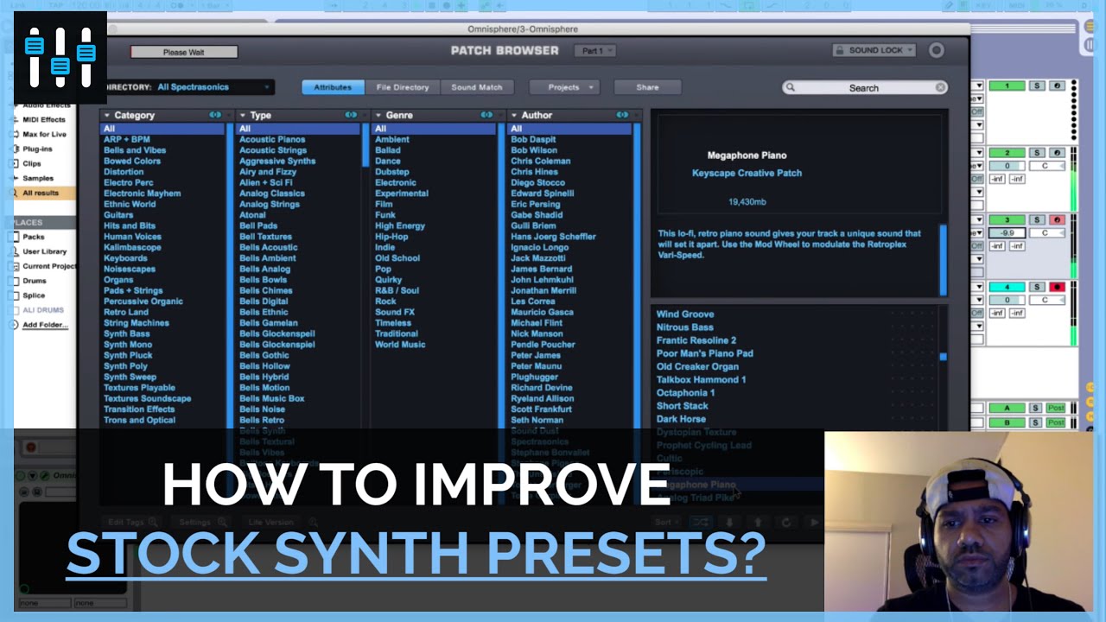Open the Drums folder in Places
Viewport: 1106px width, 622px height.
click(35, 281)
